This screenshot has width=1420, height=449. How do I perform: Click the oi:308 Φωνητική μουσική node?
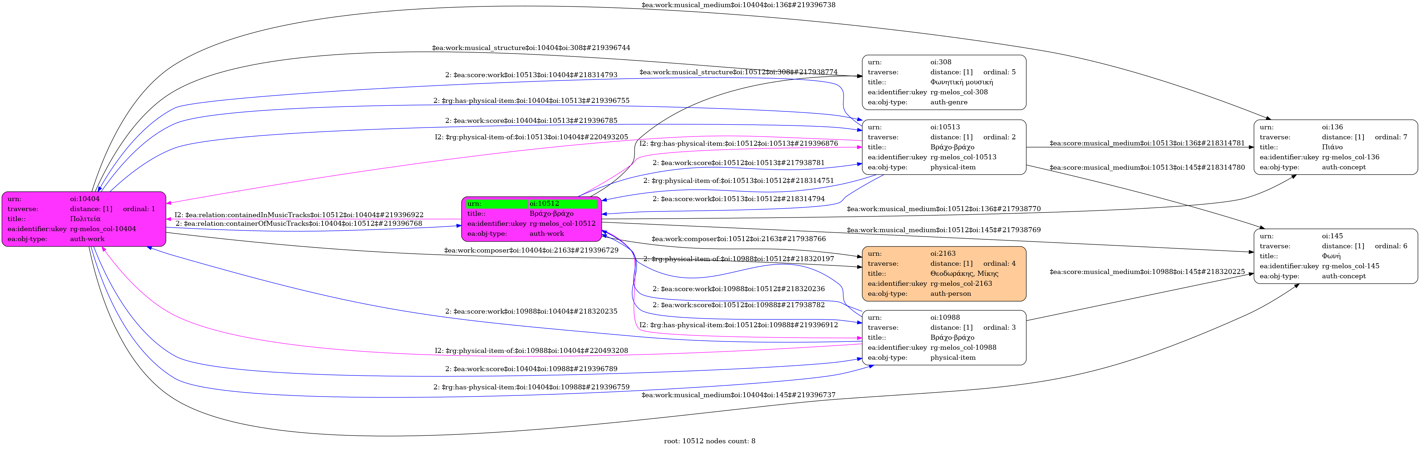click(x=944, y=82)
